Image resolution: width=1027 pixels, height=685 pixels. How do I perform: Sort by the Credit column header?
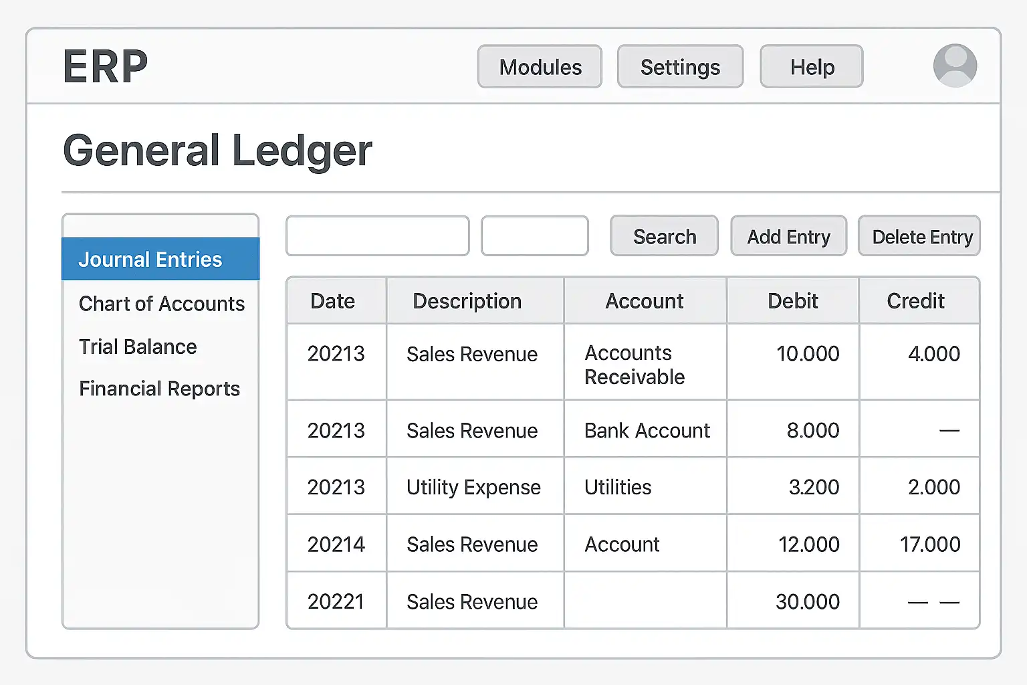click(x=915, y=301)
